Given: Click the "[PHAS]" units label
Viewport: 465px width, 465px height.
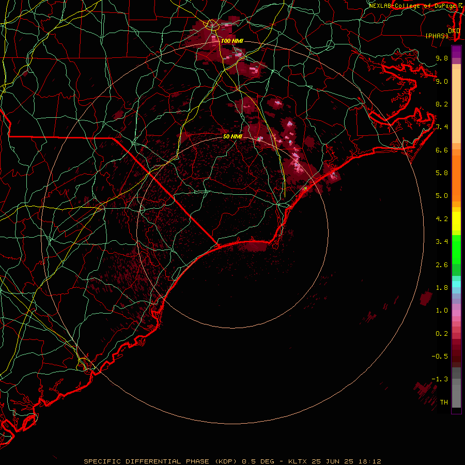Looking at the screenshot, I should click(x=437, y=36).
